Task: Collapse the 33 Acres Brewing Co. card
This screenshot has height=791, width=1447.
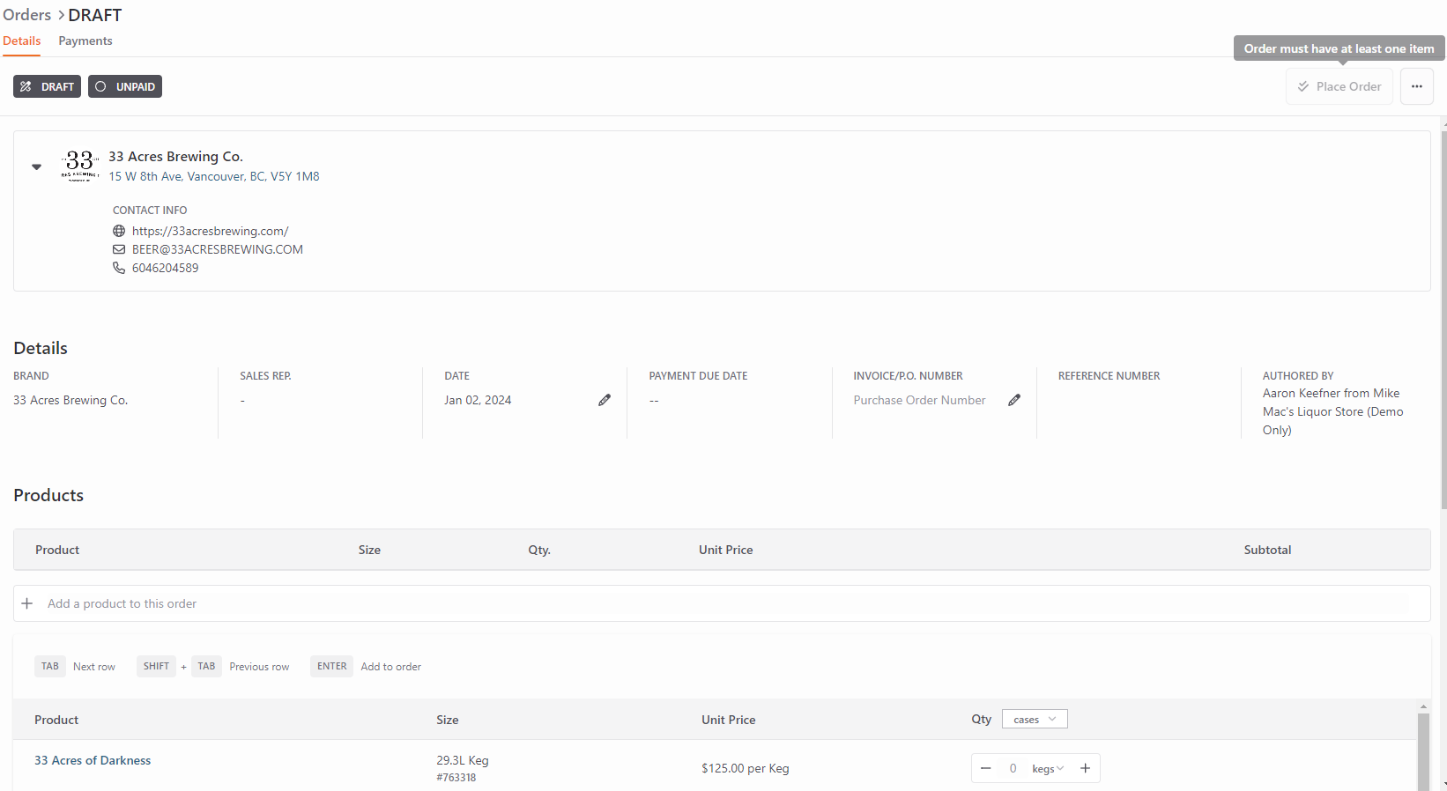Action: click(x=36, y=166)
